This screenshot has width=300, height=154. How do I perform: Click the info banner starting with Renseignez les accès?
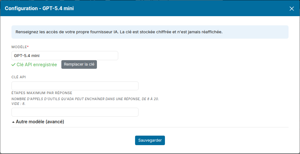click(x=150, y=32)
